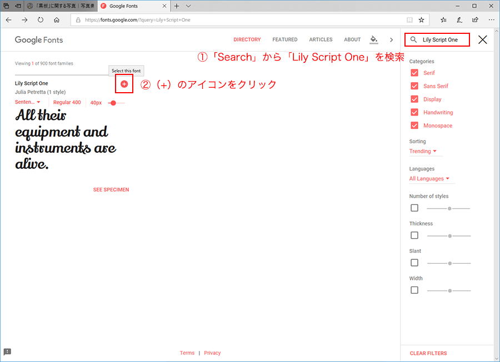Open the ARTICLES tab

click(321, 39)
